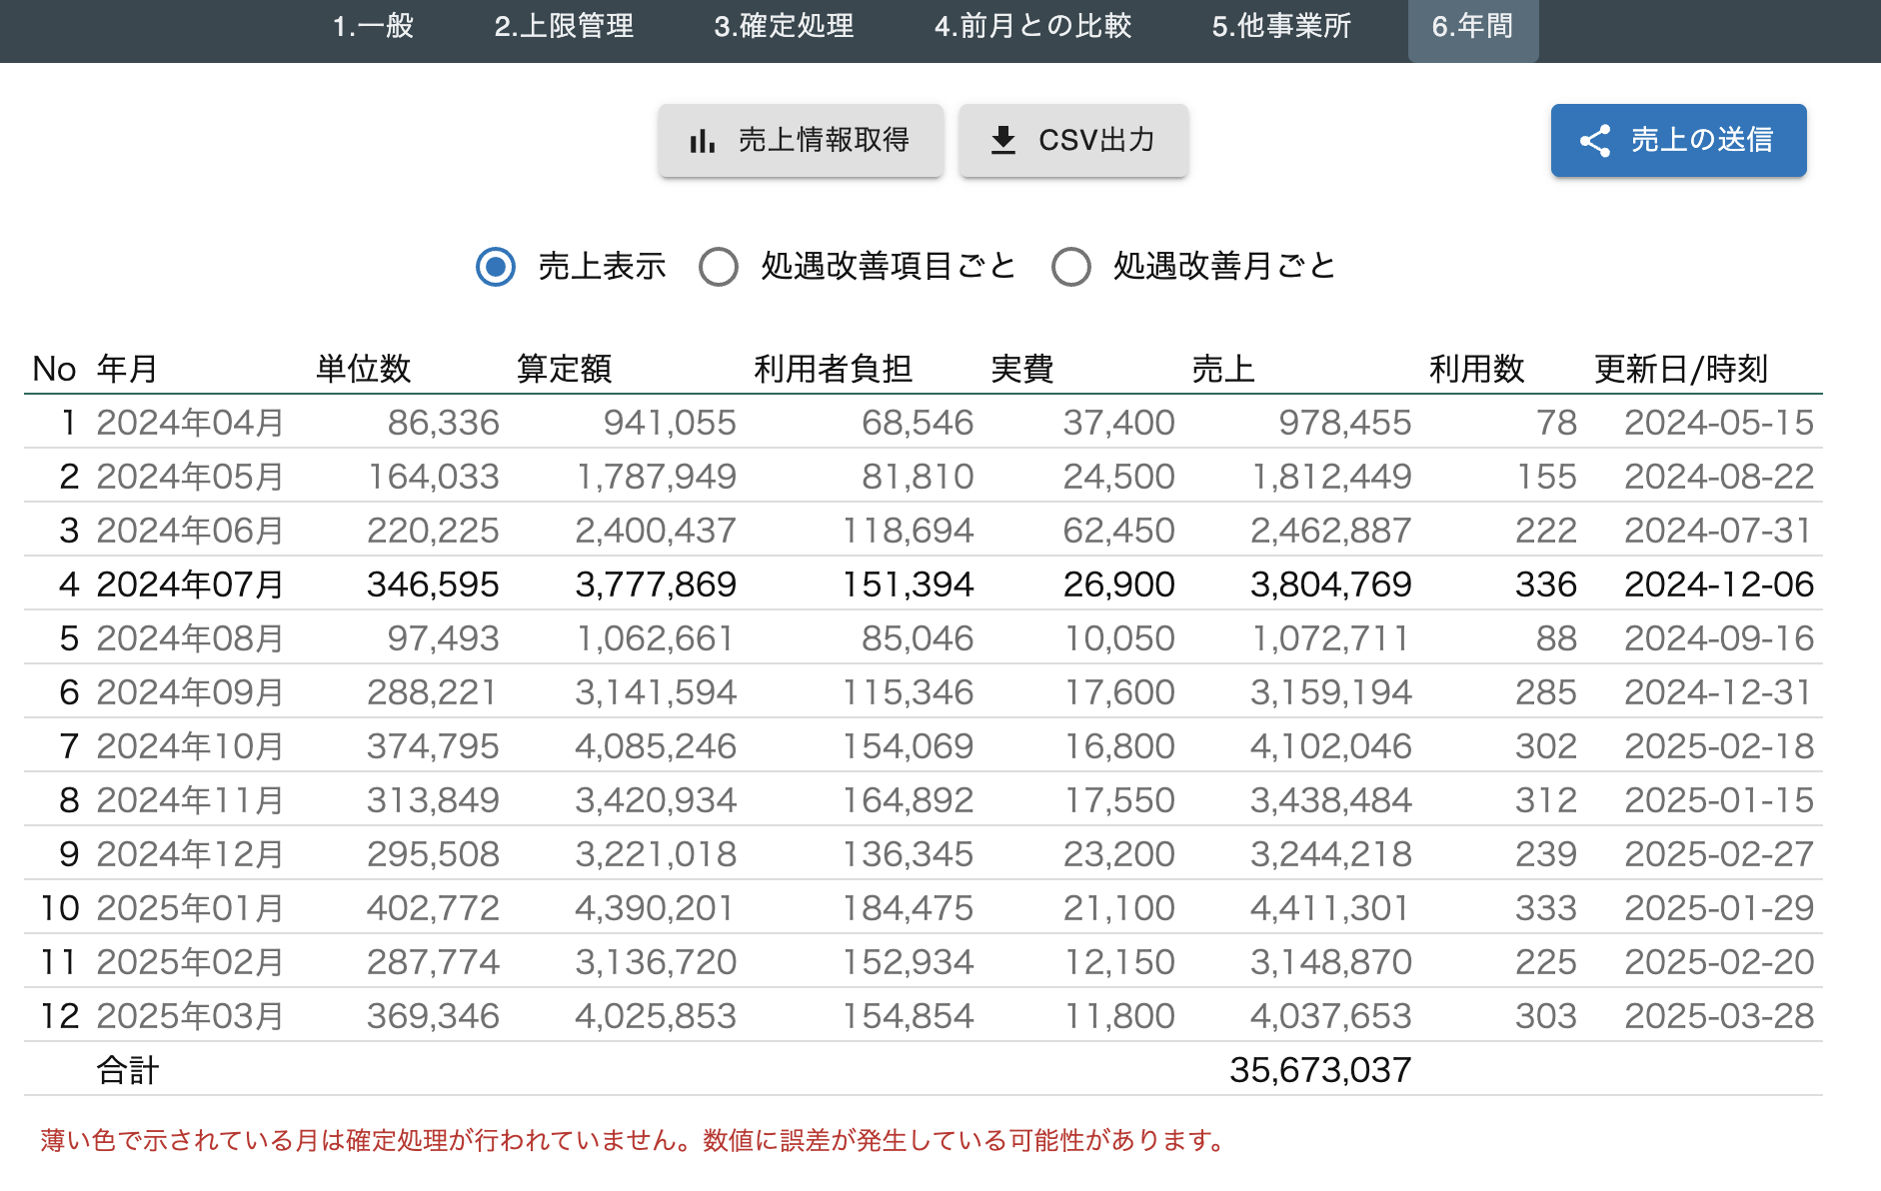Click usage count 285

pyautogui.click(x=1545, y=692)
